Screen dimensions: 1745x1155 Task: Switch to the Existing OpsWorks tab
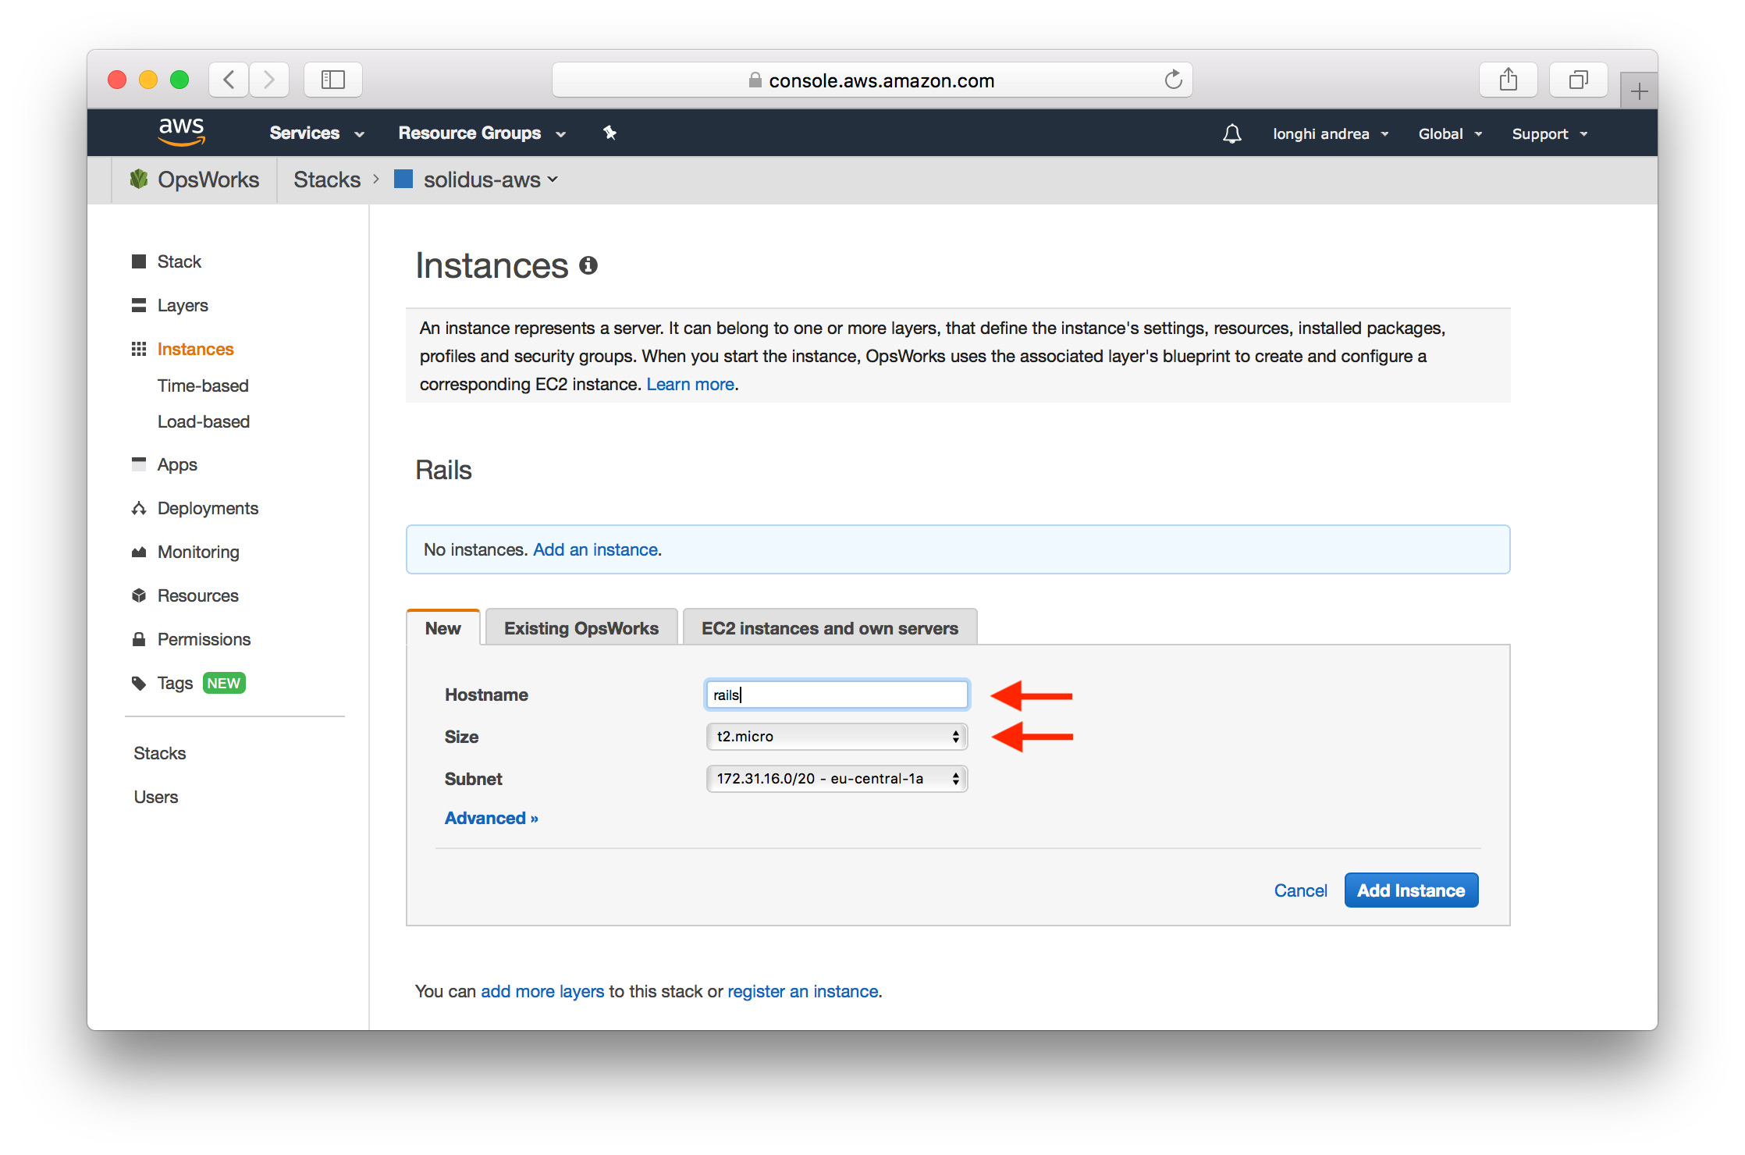click(x=581, y=628)
